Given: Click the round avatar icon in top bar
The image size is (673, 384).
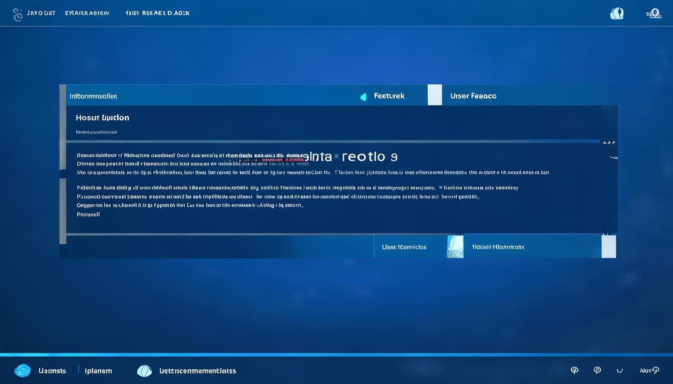Looking at the screenshot, I should click(617, 13).
